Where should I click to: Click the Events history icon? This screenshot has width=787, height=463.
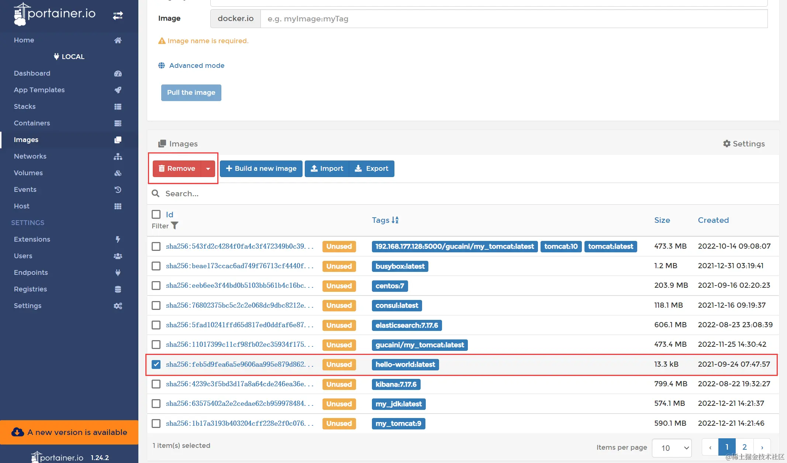[x=118, y=190]
